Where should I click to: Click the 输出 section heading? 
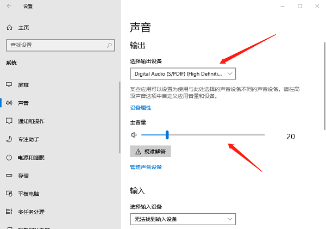[x=137, y=45]
